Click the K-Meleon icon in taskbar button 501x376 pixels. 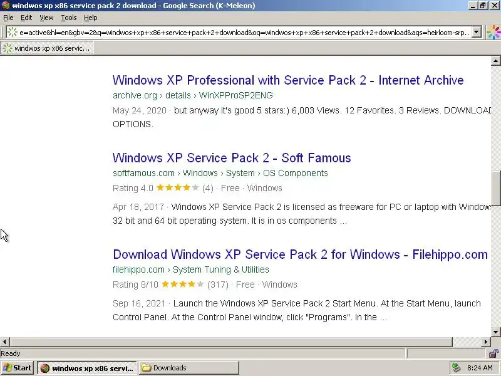[44, 368]
